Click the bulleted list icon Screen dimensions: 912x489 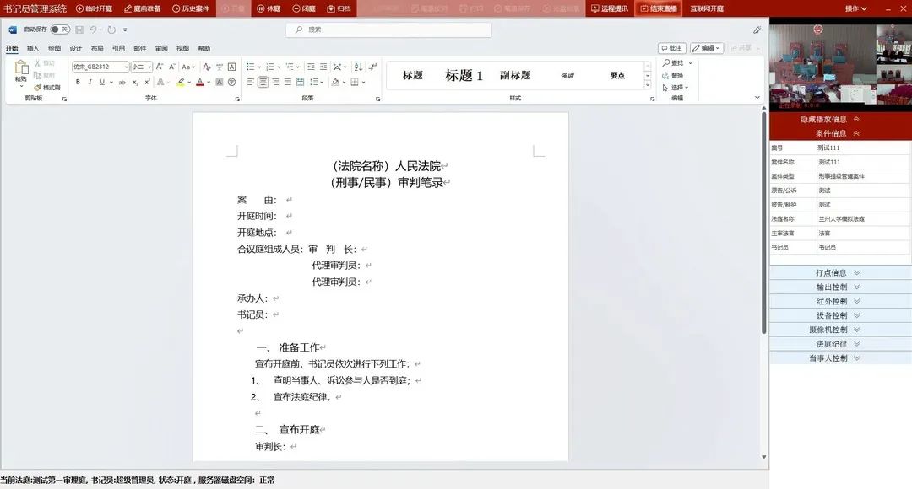pos(251,67)
